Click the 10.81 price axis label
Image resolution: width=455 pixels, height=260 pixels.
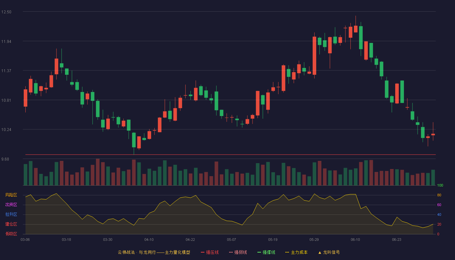point(6,100)
